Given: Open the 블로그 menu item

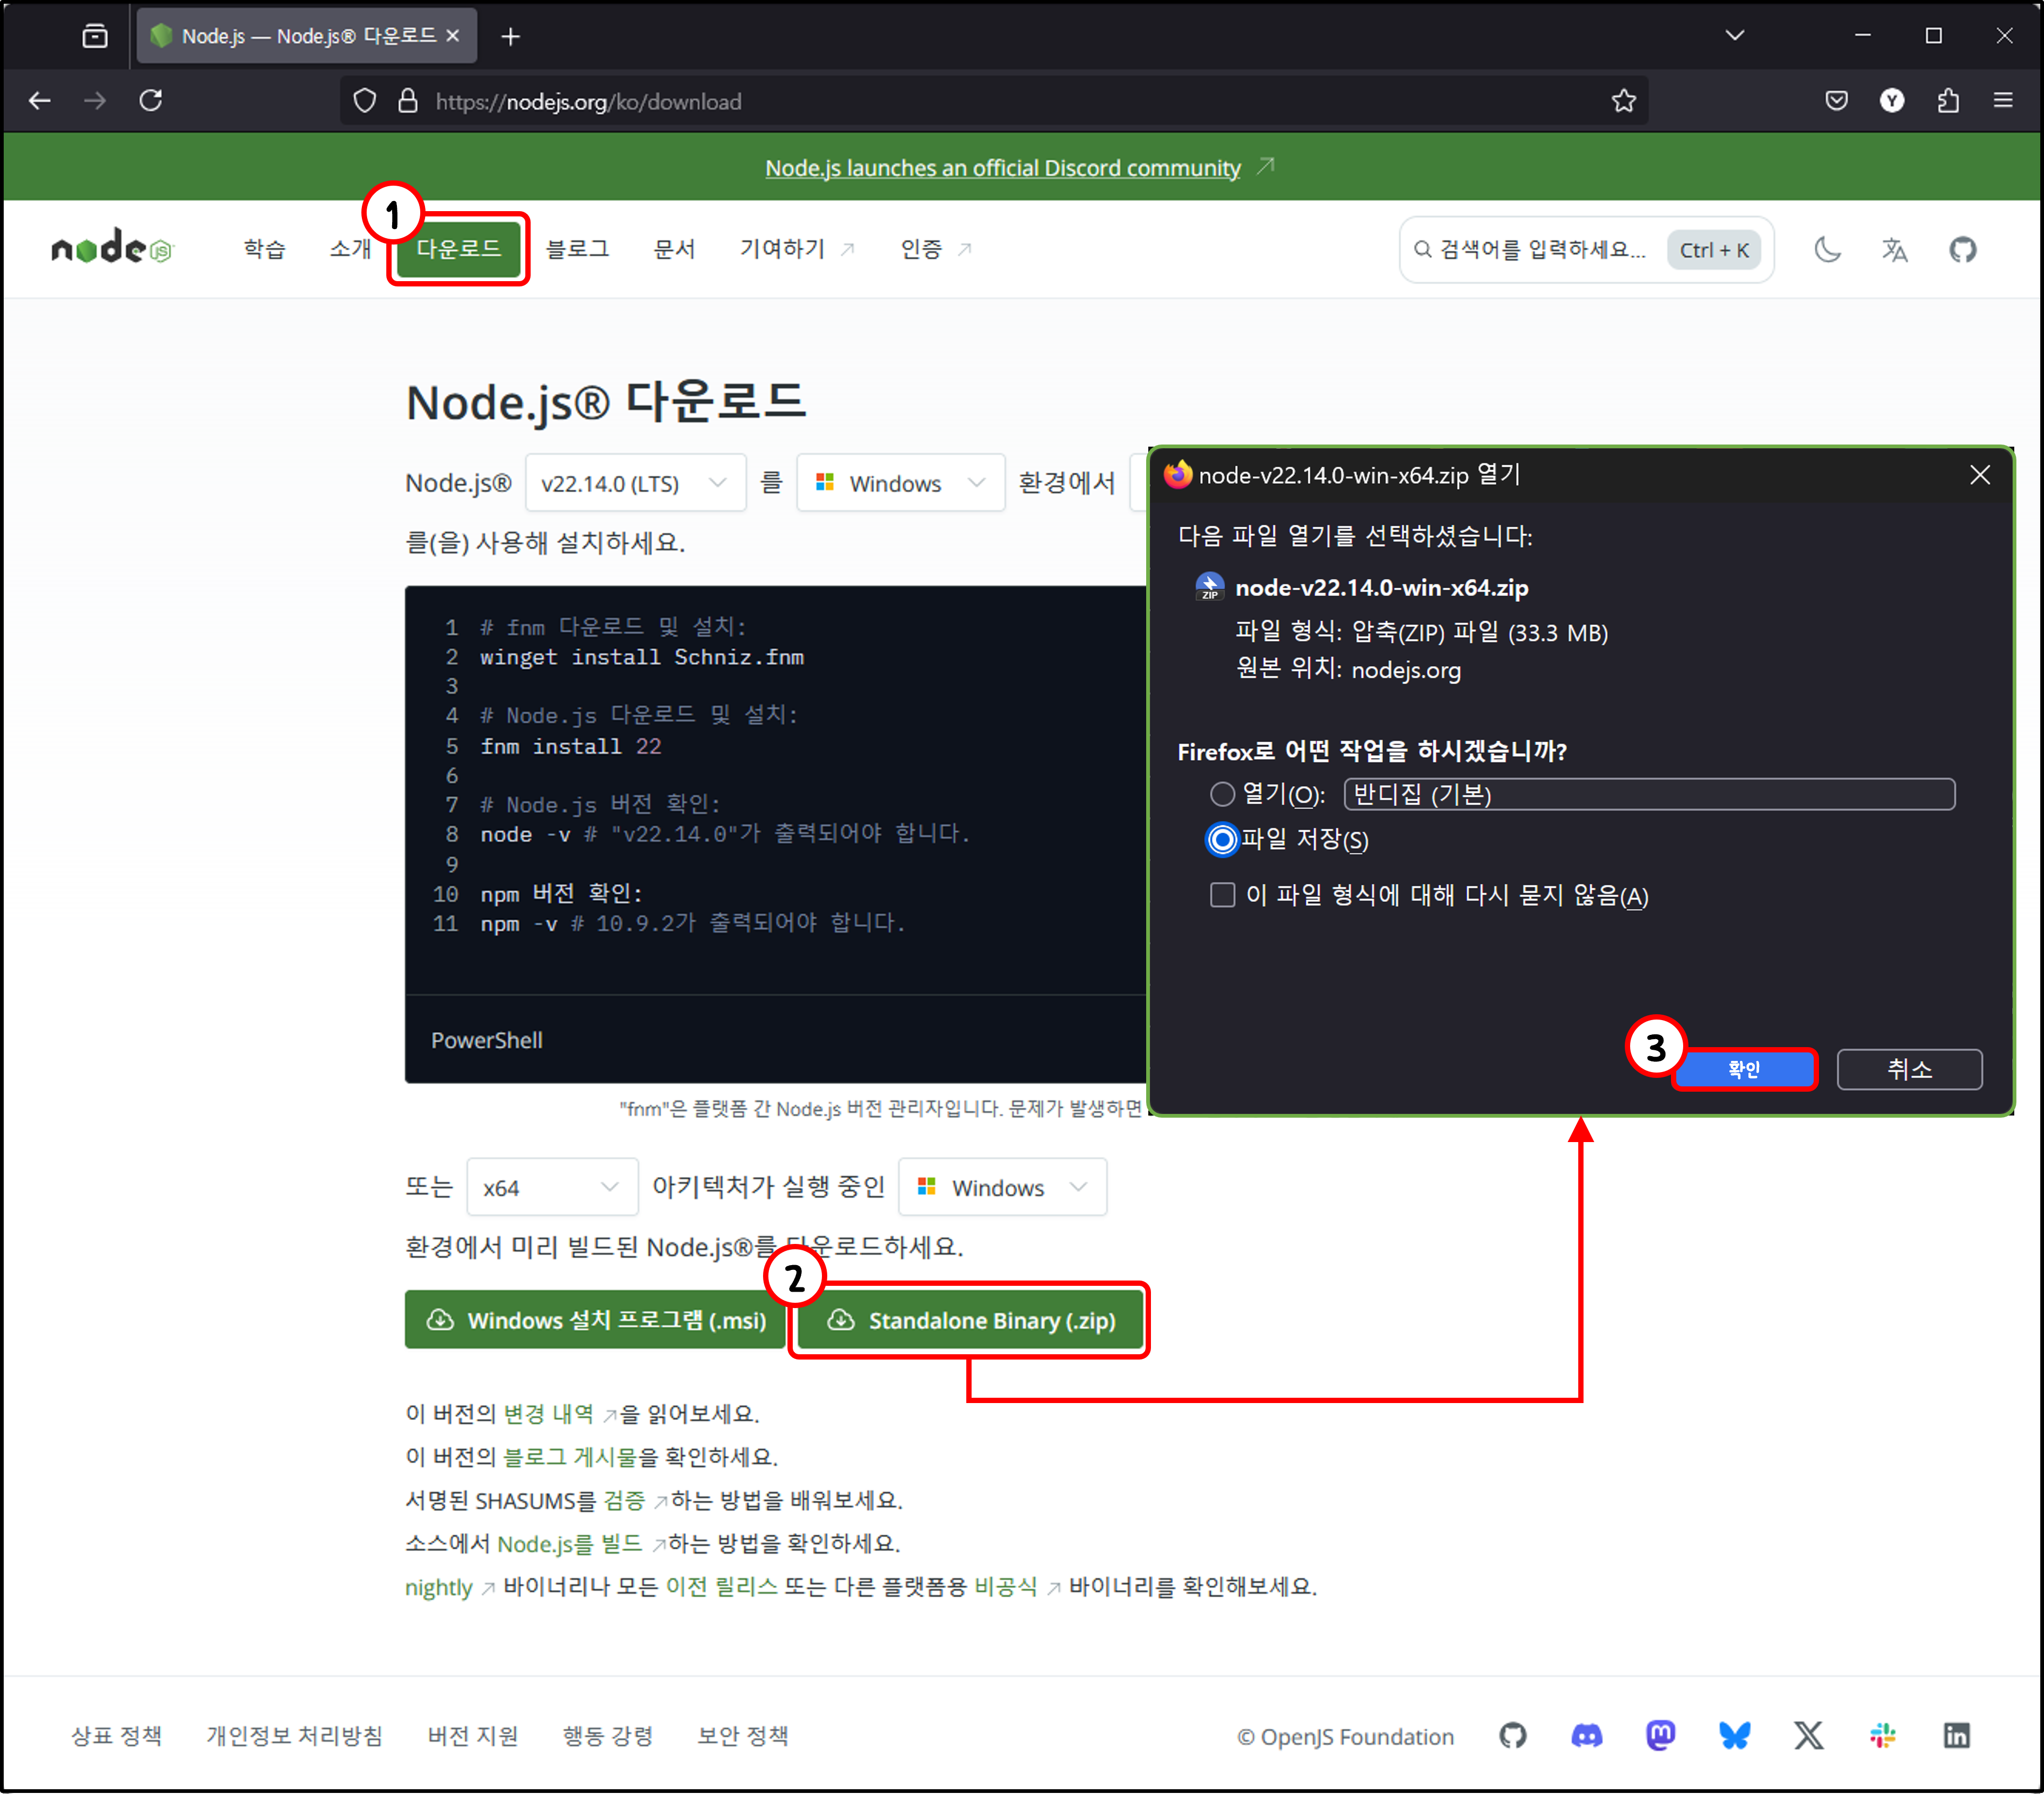Looking at the screenshot, I should coord(577,249).
